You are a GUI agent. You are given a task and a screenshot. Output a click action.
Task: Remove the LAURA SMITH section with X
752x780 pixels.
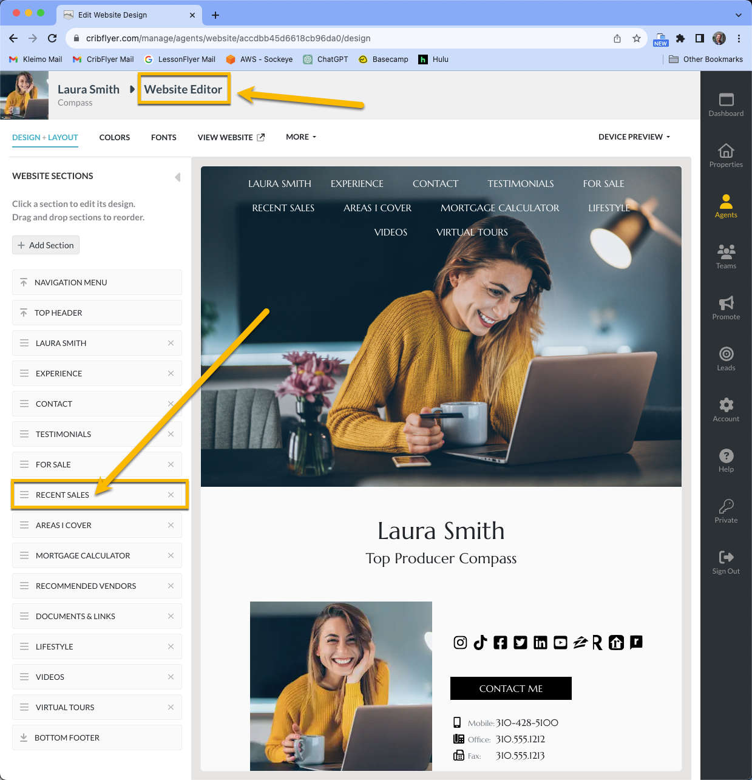171,343
